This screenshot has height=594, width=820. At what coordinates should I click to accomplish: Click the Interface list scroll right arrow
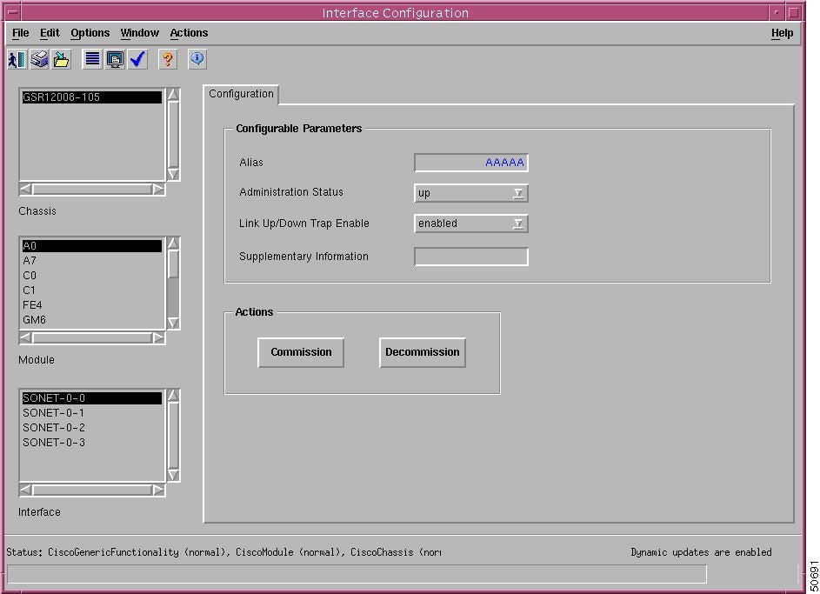[x=158, y=490]
